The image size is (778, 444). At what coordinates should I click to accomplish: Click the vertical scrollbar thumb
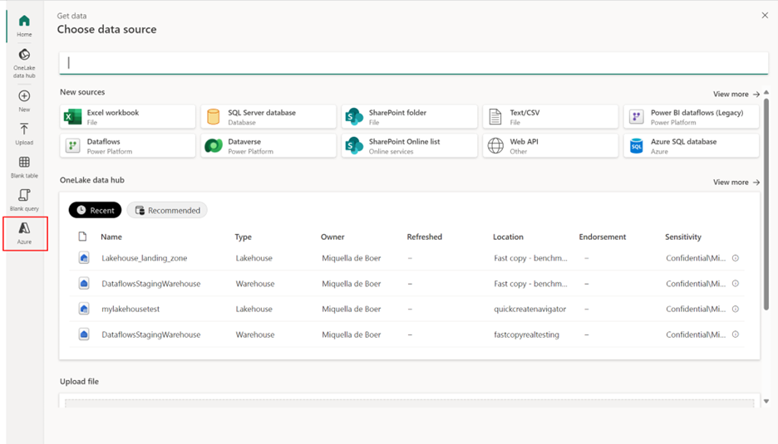[x=766, y=204]
